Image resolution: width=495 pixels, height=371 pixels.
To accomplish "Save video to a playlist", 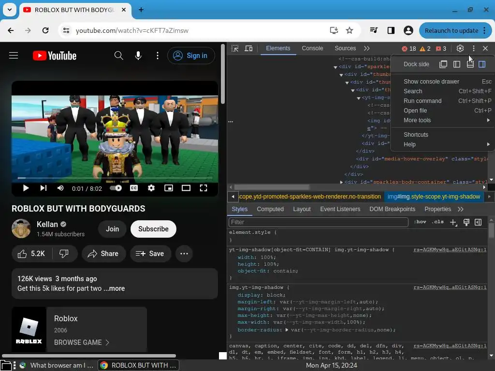I will tap(150, 254).
